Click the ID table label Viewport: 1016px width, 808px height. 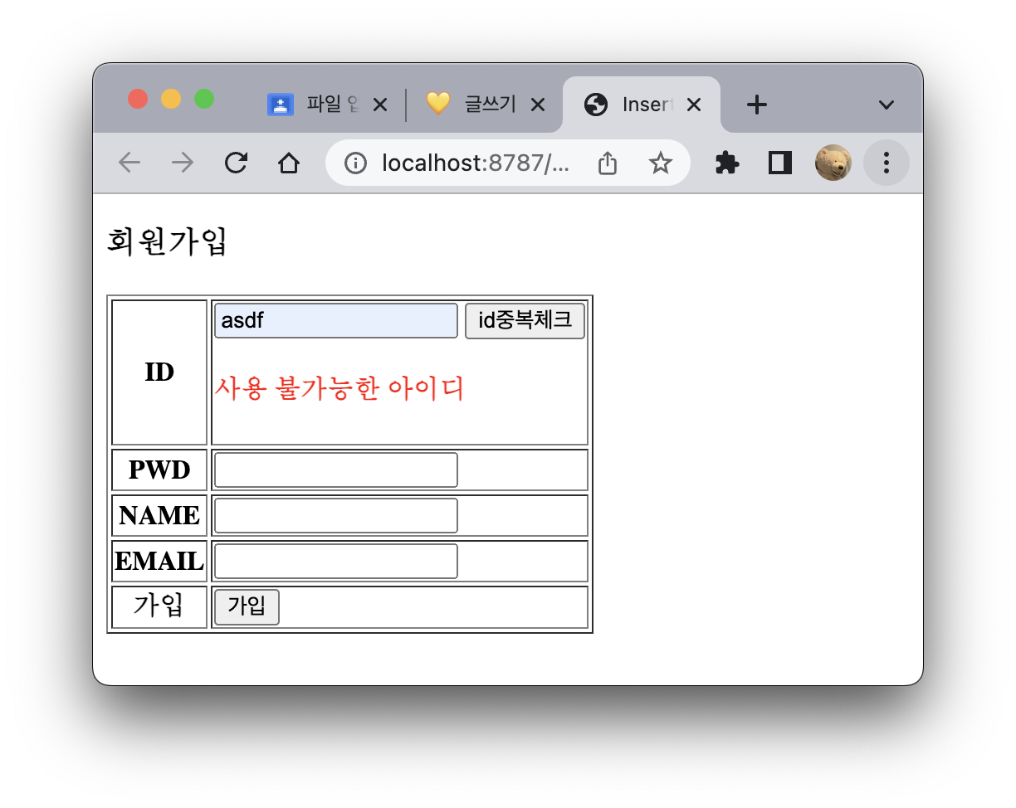(159, 372)
